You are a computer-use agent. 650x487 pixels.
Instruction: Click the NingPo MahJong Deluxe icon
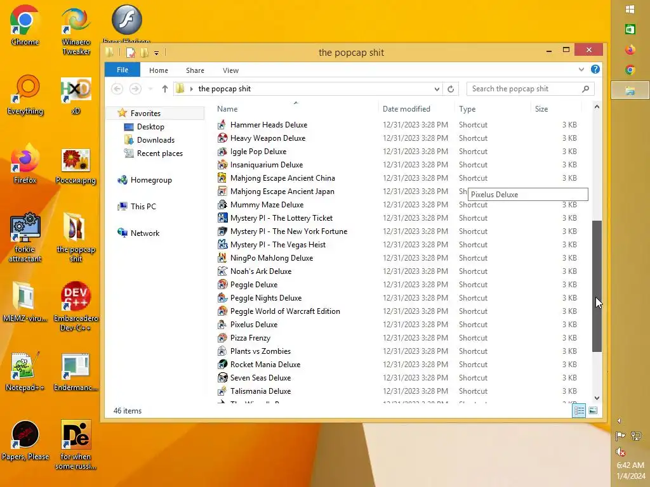pos(222,257)
